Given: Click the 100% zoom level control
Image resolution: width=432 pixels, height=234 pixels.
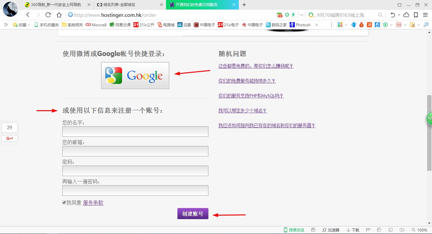Looking at the screenshot, I should (x=420, y=230).
